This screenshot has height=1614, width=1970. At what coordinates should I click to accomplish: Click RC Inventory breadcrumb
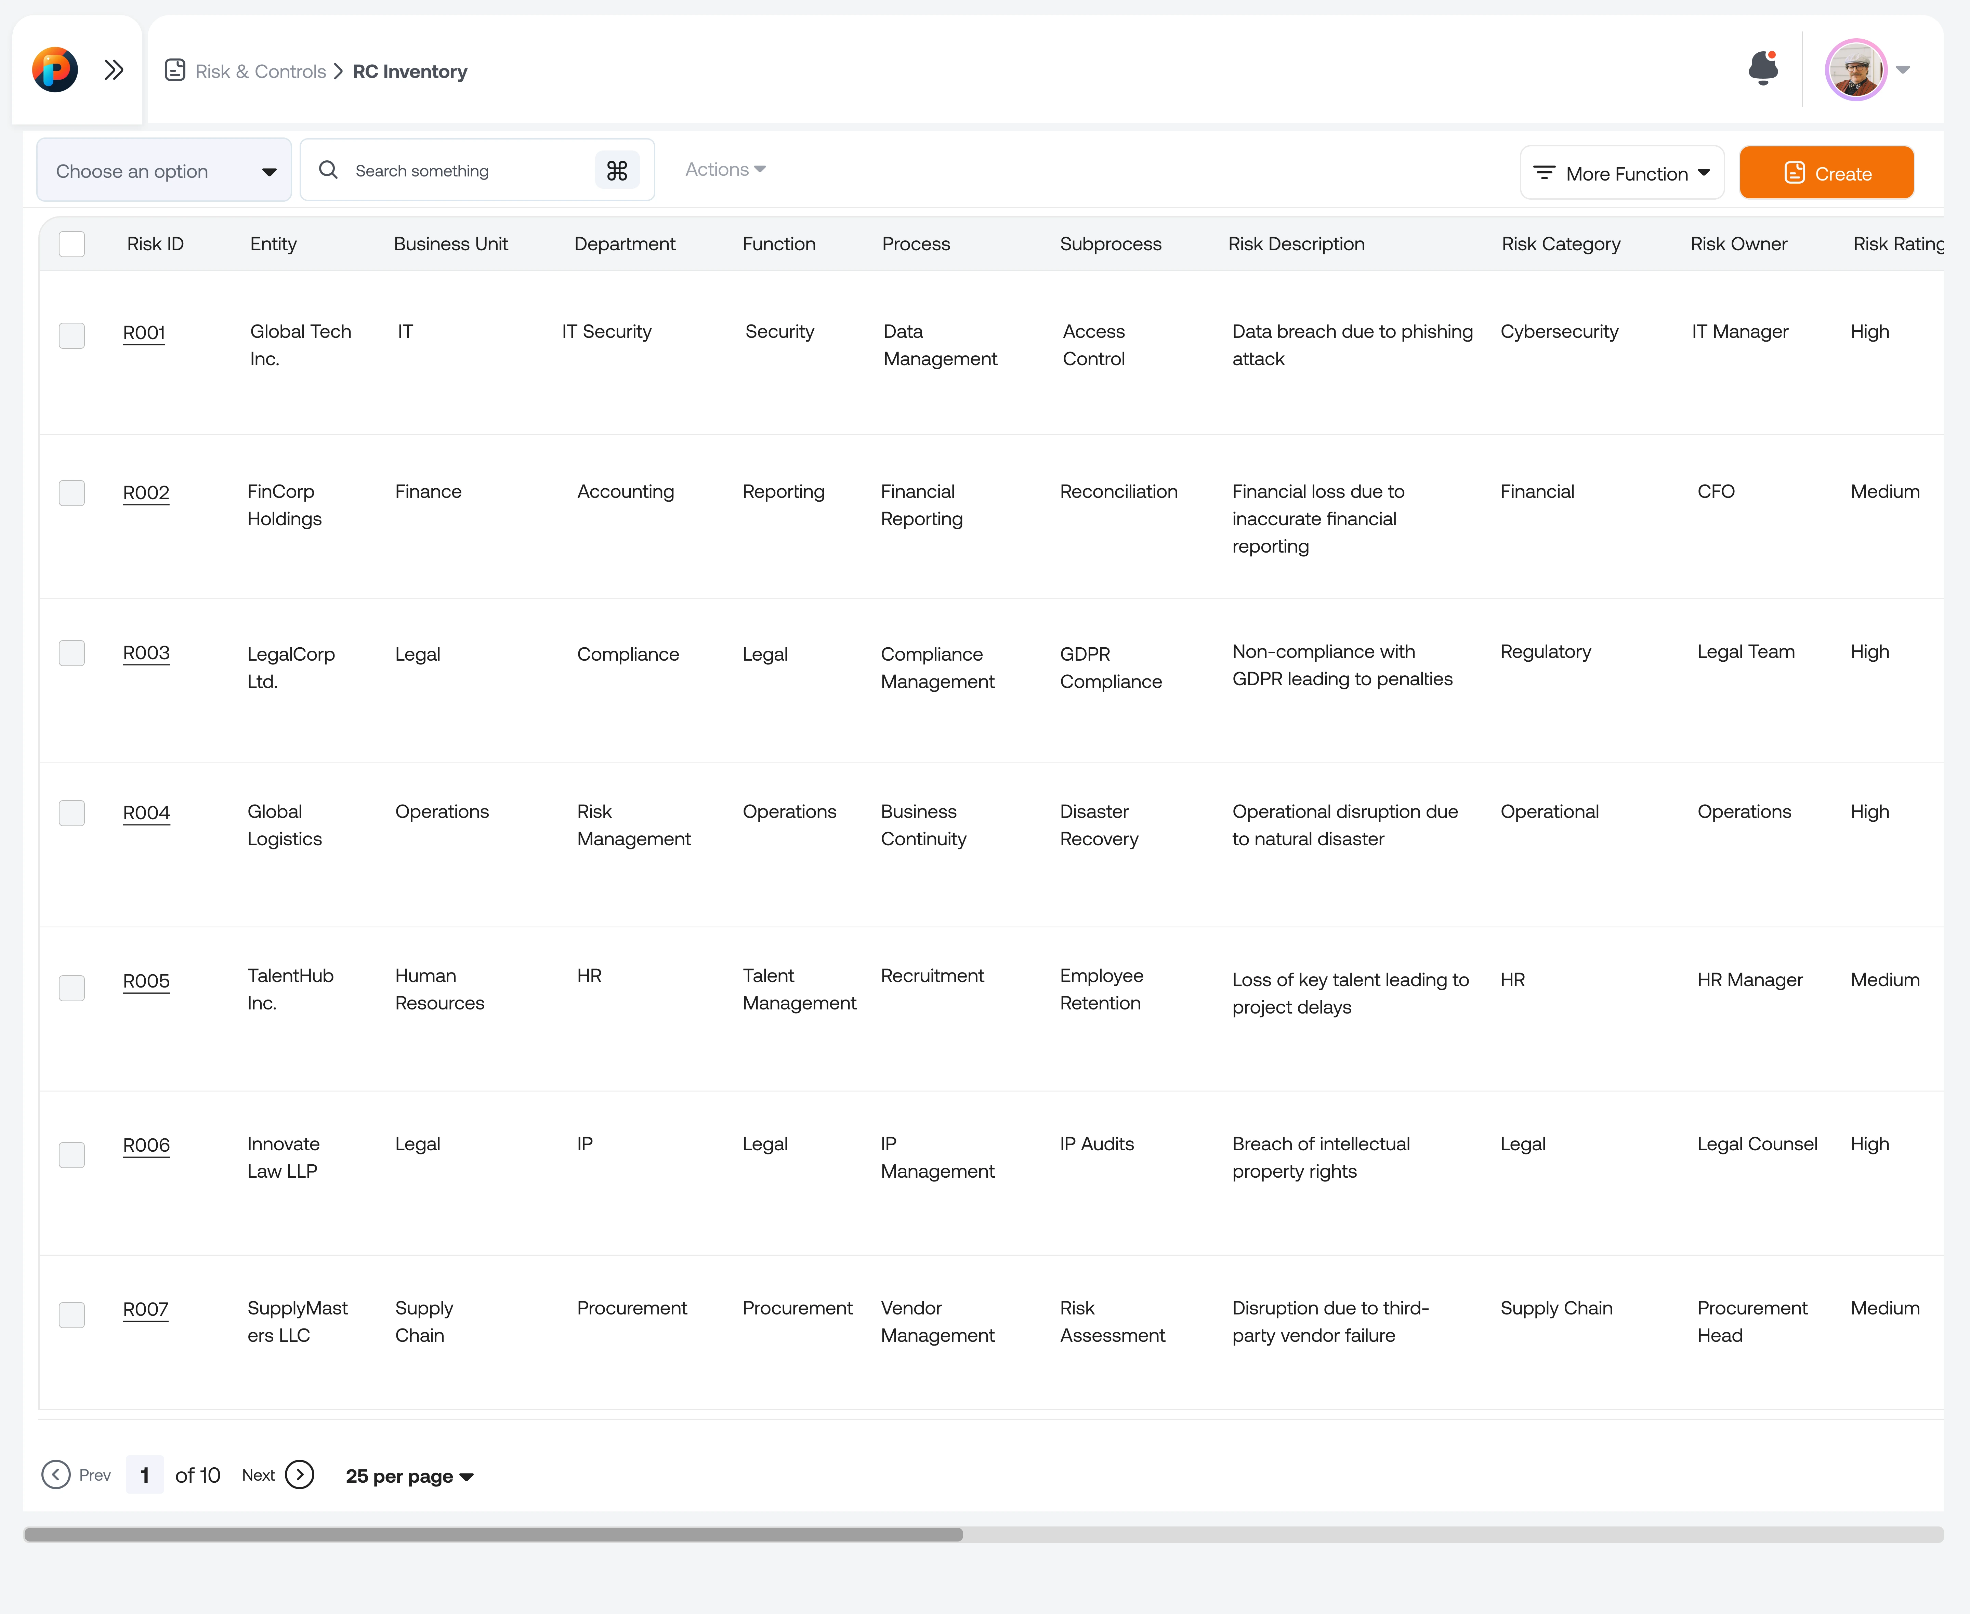410,71
